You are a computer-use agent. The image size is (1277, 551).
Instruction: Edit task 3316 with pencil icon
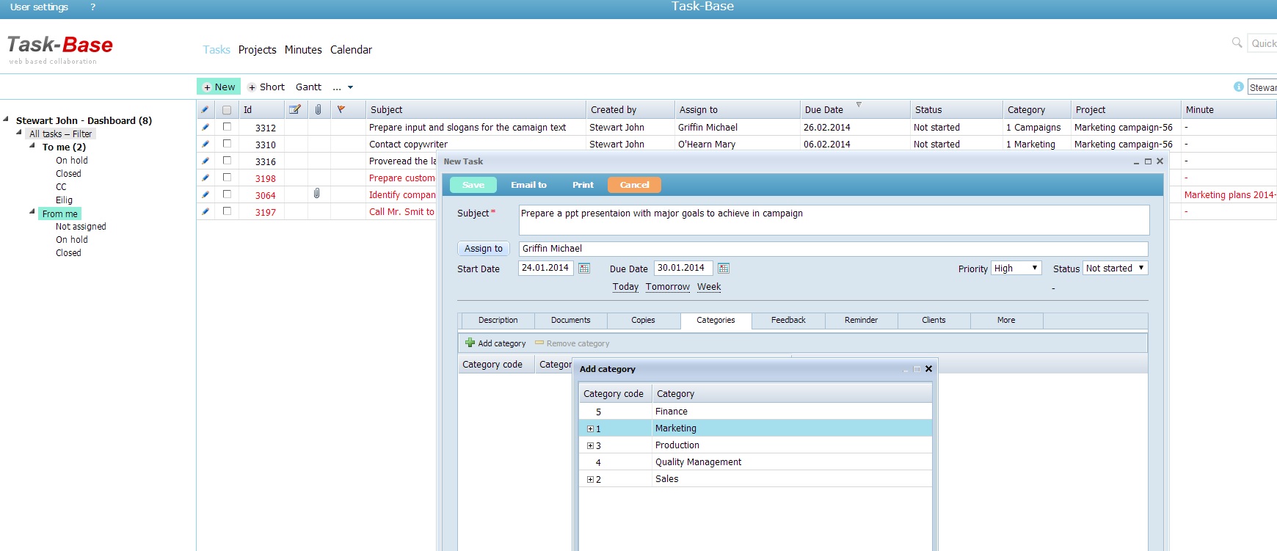(x=205, y=161)
